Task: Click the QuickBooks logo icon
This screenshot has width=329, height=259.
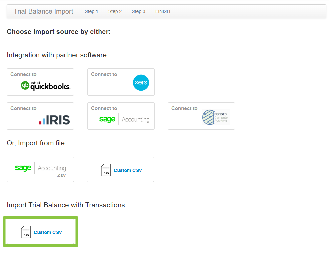Action: coord(46,86)
